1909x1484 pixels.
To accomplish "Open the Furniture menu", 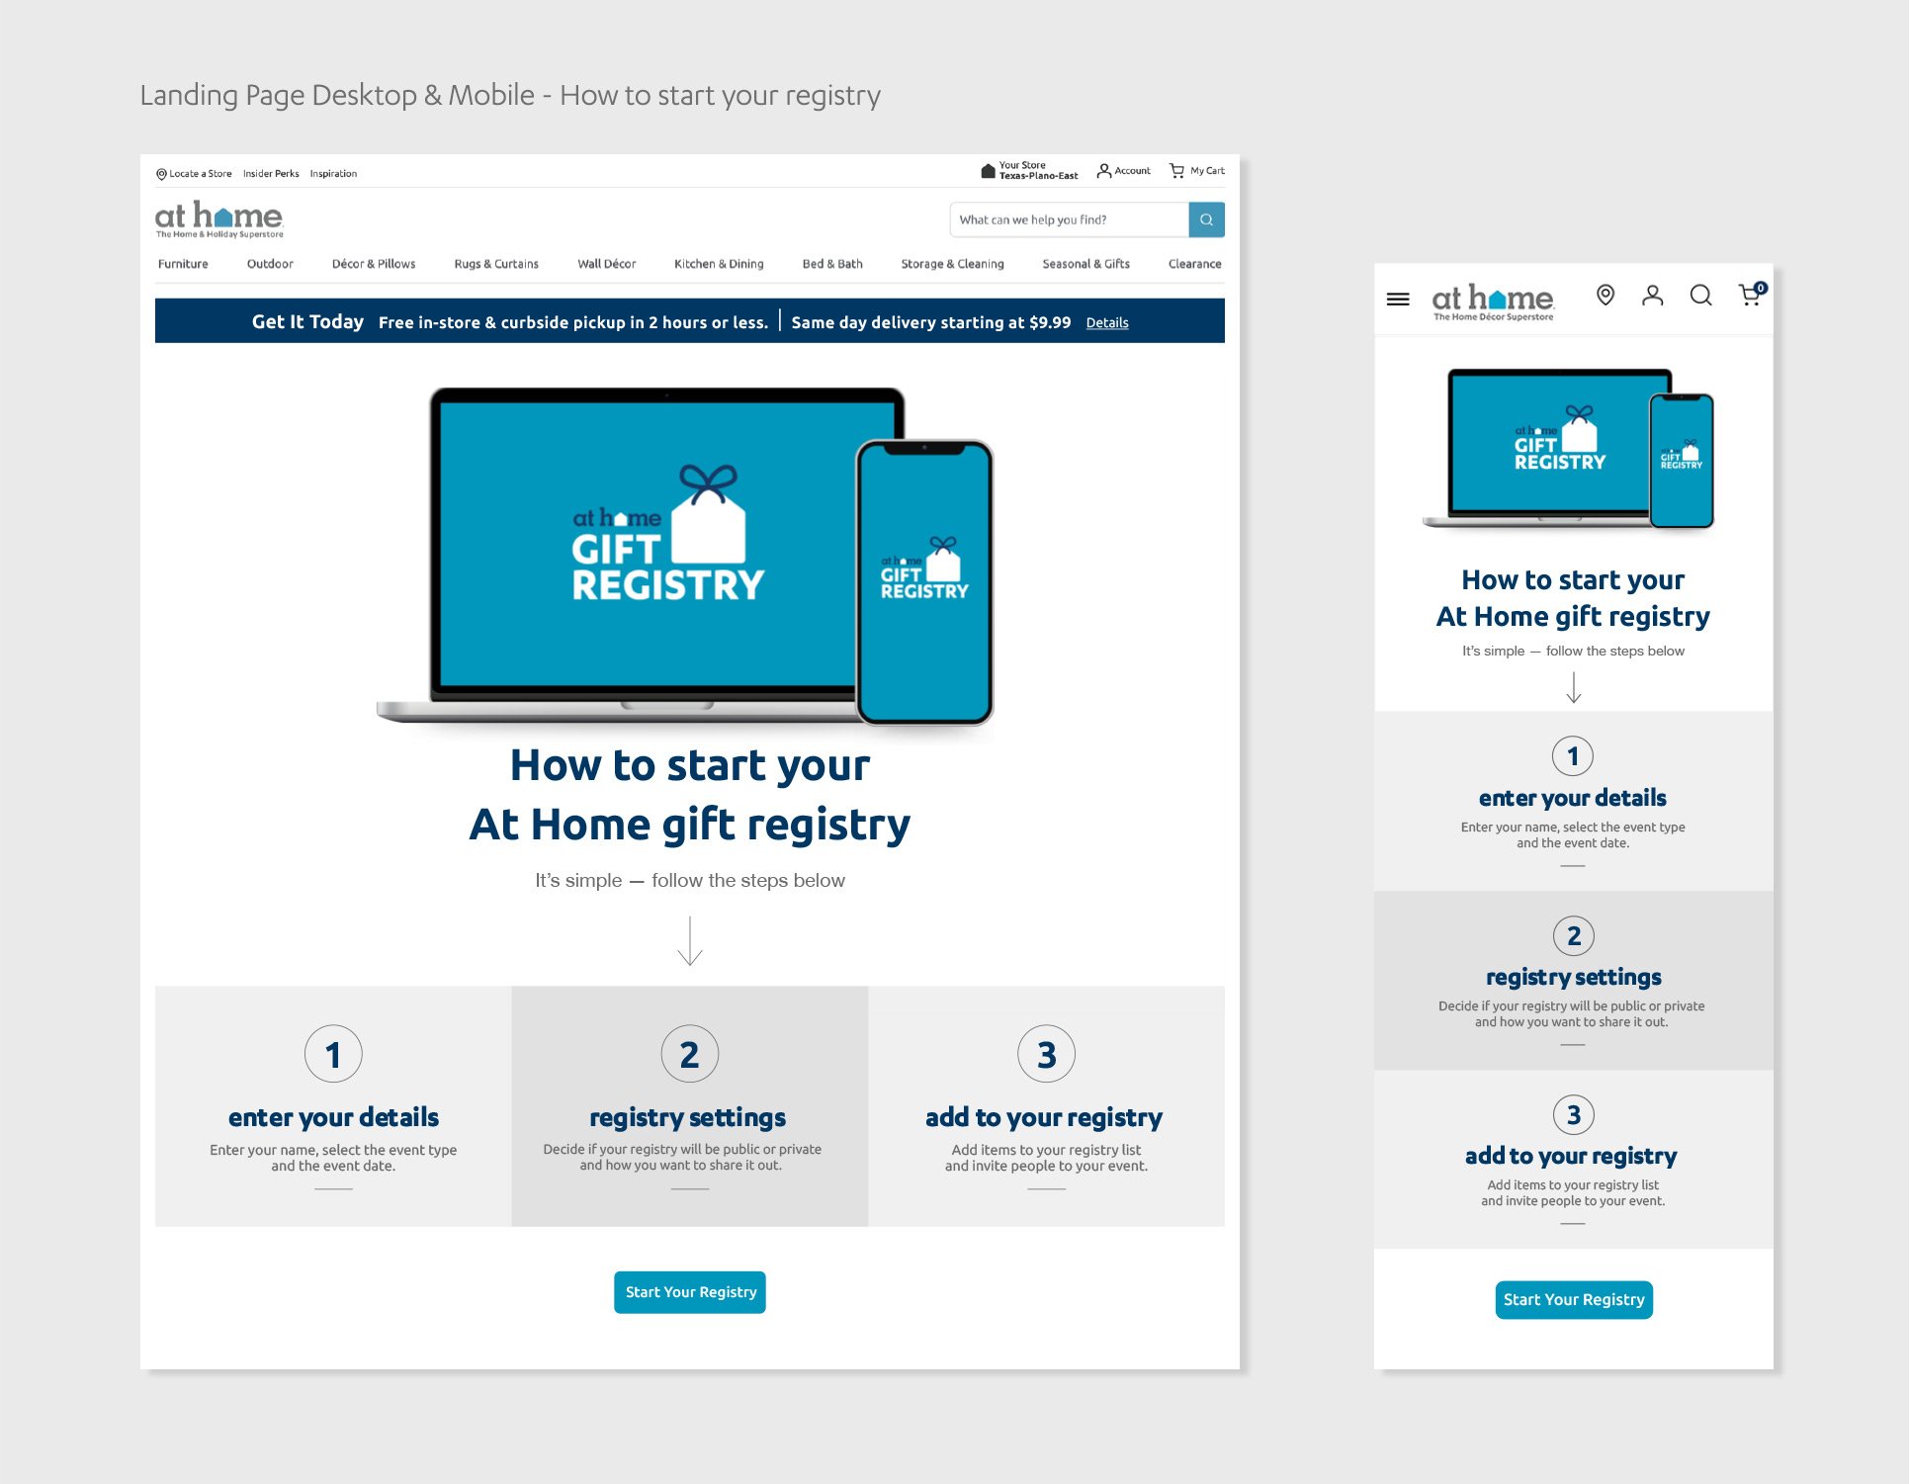I will pos(183,264).
